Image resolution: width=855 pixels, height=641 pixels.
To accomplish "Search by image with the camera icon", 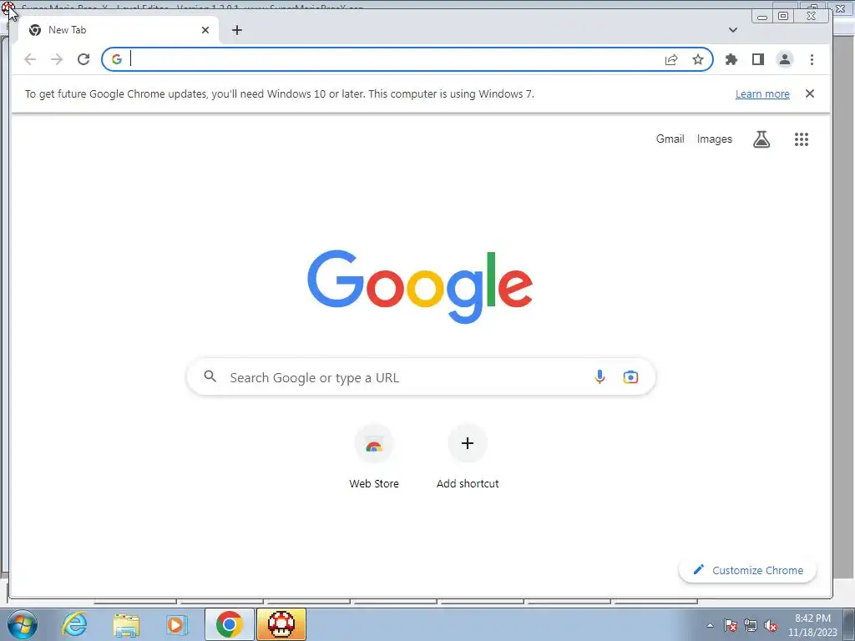I will click(630, 376).
